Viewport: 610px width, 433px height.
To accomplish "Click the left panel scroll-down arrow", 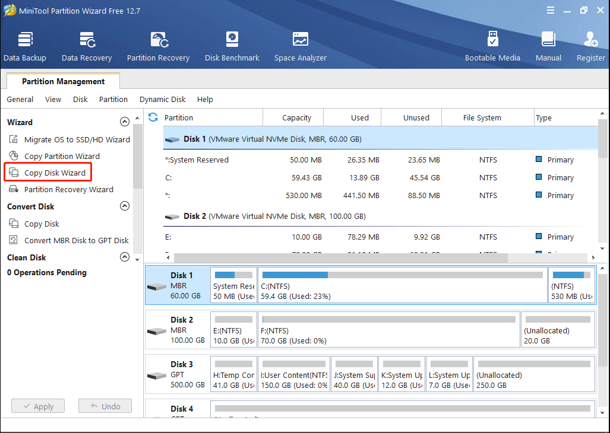I will tap(137, 259).
